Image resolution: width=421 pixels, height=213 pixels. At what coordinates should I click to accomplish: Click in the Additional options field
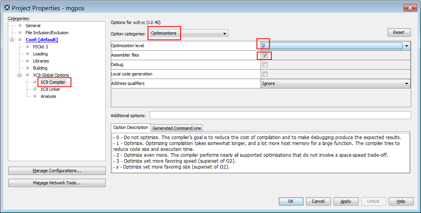click(280, 116)
